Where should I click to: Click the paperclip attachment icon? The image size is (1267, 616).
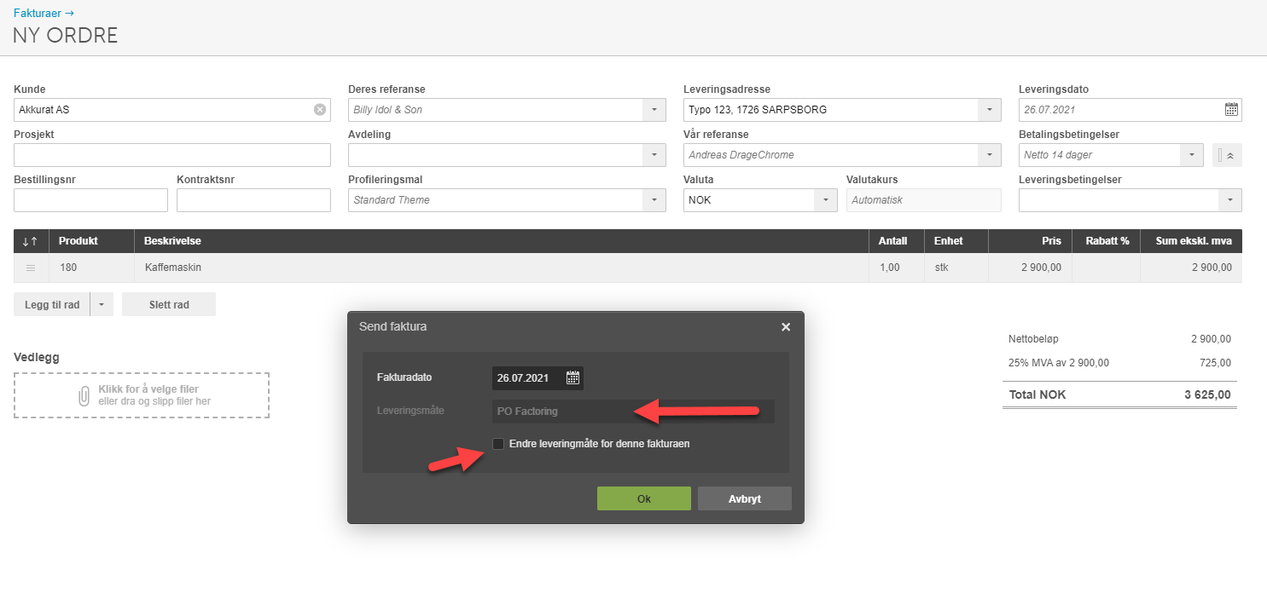[84, 395]
